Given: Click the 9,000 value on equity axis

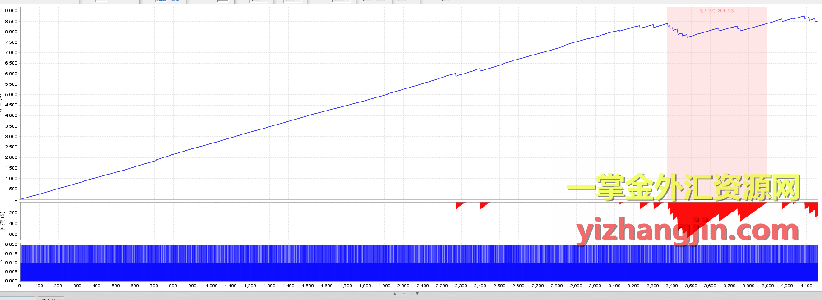Looking at the screenshot, I should (11, 11).
